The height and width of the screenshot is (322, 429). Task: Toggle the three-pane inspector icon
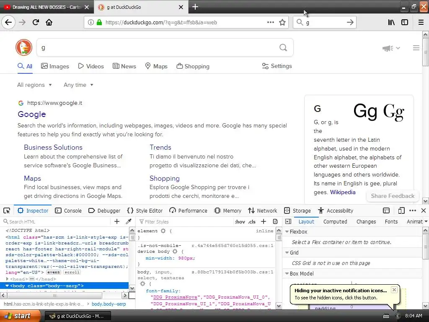coord(288,221)
